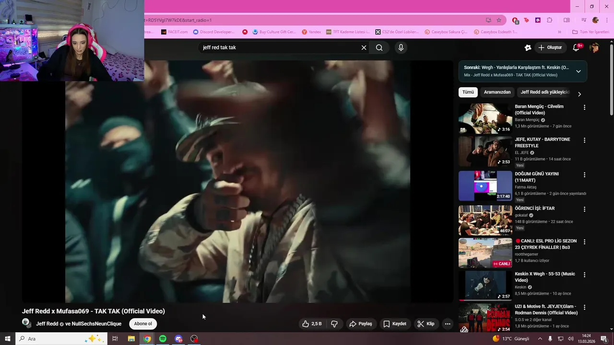Open FACEIT.com bookmark
Viewport: 614px width, 345px height.
[x=174, y=32]
